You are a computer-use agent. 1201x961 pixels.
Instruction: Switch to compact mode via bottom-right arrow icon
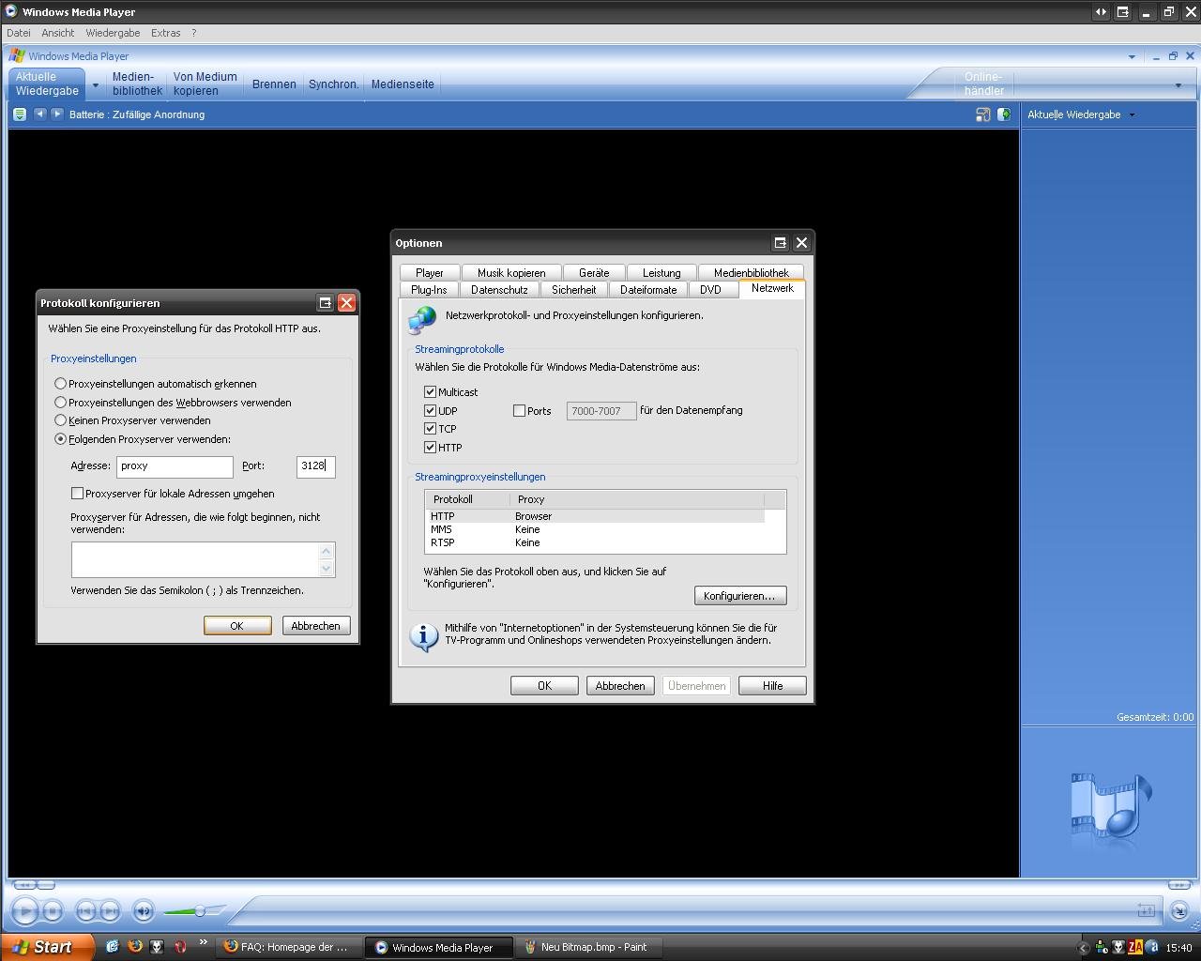coord(1179,910)
